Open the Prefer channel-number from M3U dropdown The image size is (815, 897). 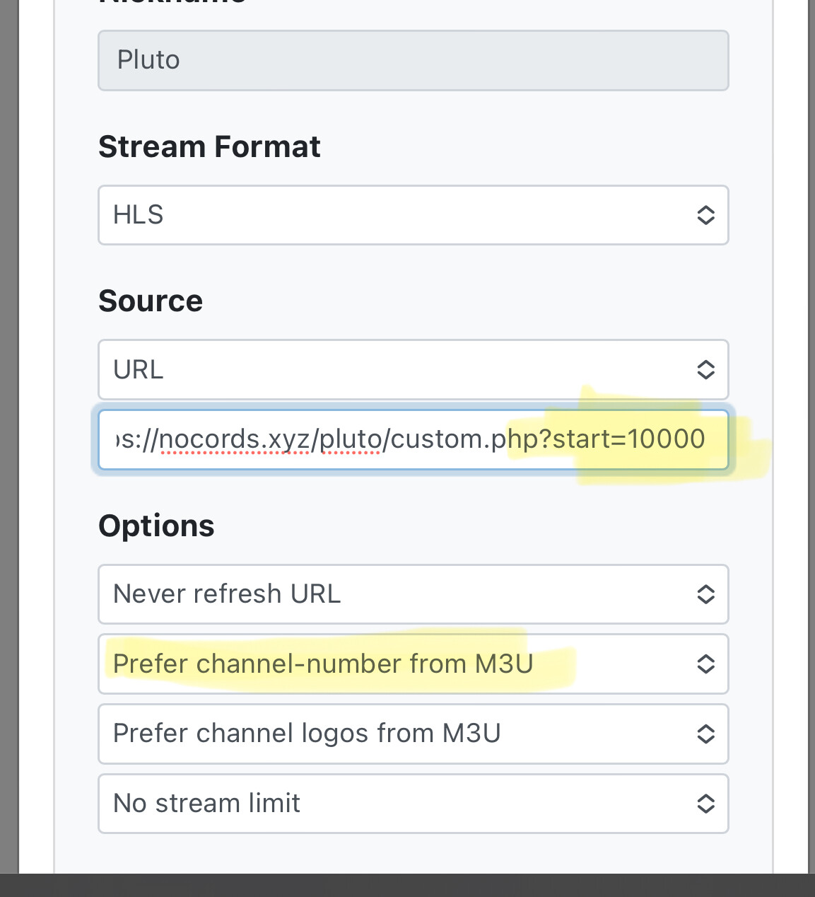pyautogui.click(x=396, y=664)
